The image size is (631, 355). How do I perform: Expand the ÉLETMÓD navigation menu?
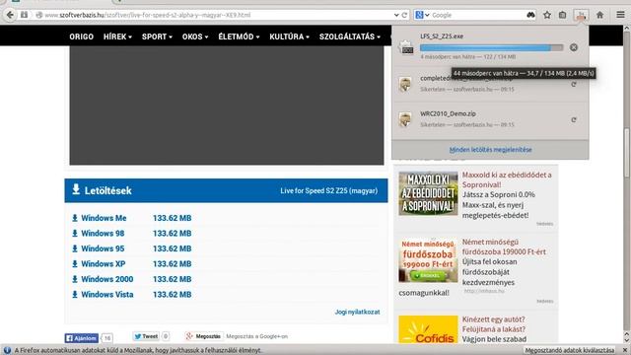coord(239,36)
